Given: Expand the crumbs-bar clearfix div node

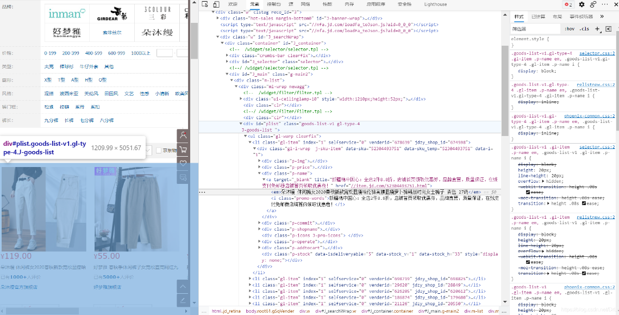Looking at the screenshot, I should click(x=227, y=55).
